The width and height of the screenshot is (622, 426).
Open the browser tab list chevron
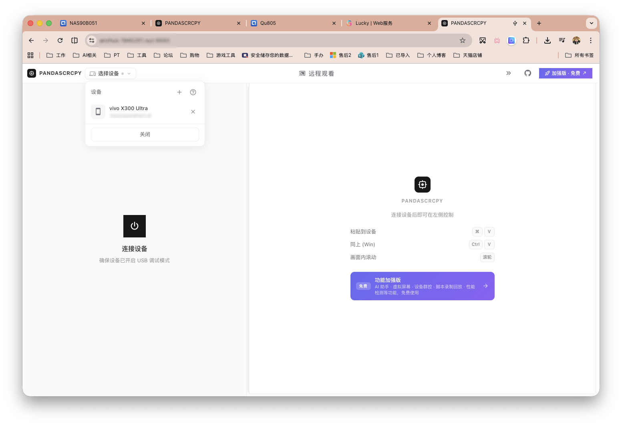tap(591, 23)
